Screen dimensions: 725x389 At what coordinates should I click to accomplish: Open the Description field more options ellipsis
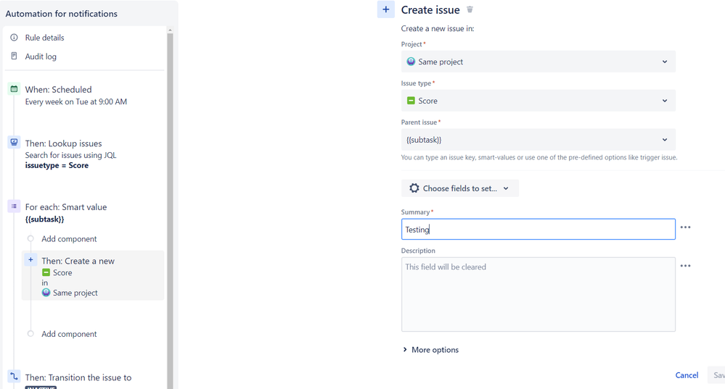click(x=686, y=267)
